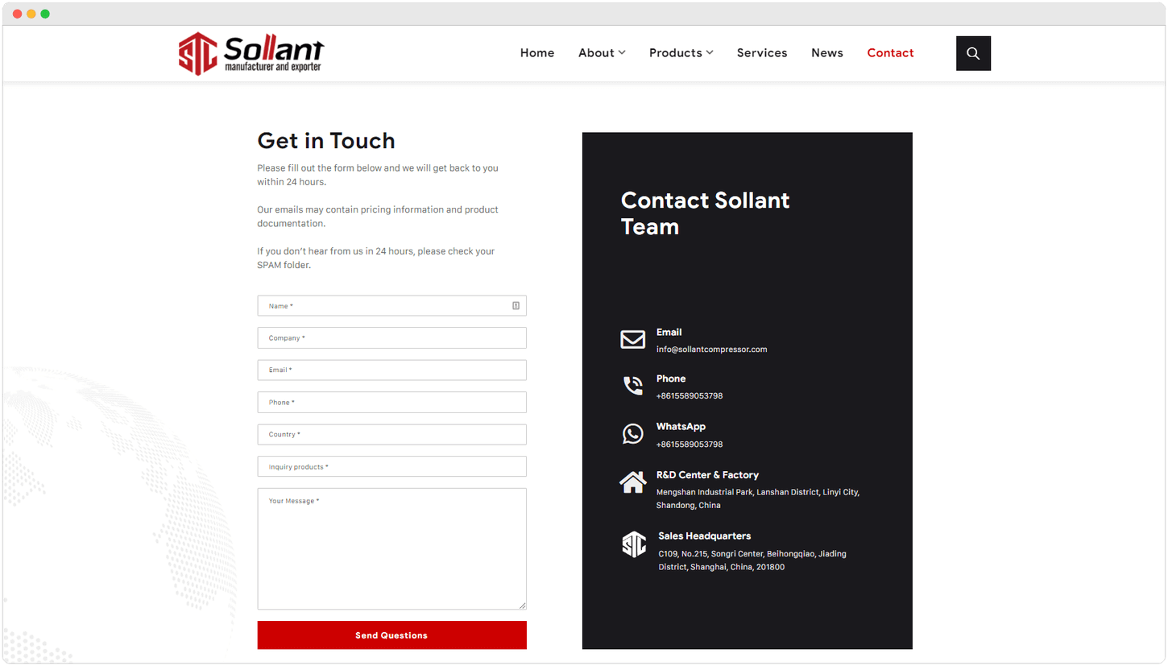Screen dimensions: 1168x666
Task: Click info@sollantcompressor.com email address
Action: click(x=711, y=350)
